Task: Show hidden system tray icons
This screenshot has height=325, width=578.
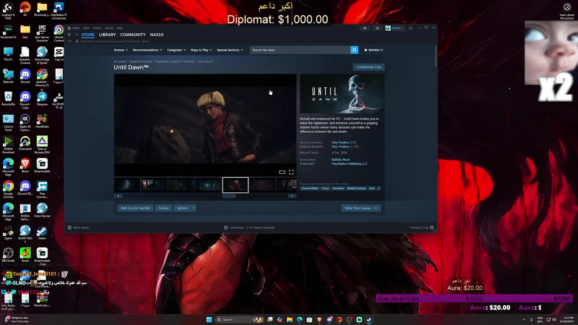Action: click(524, 320)
